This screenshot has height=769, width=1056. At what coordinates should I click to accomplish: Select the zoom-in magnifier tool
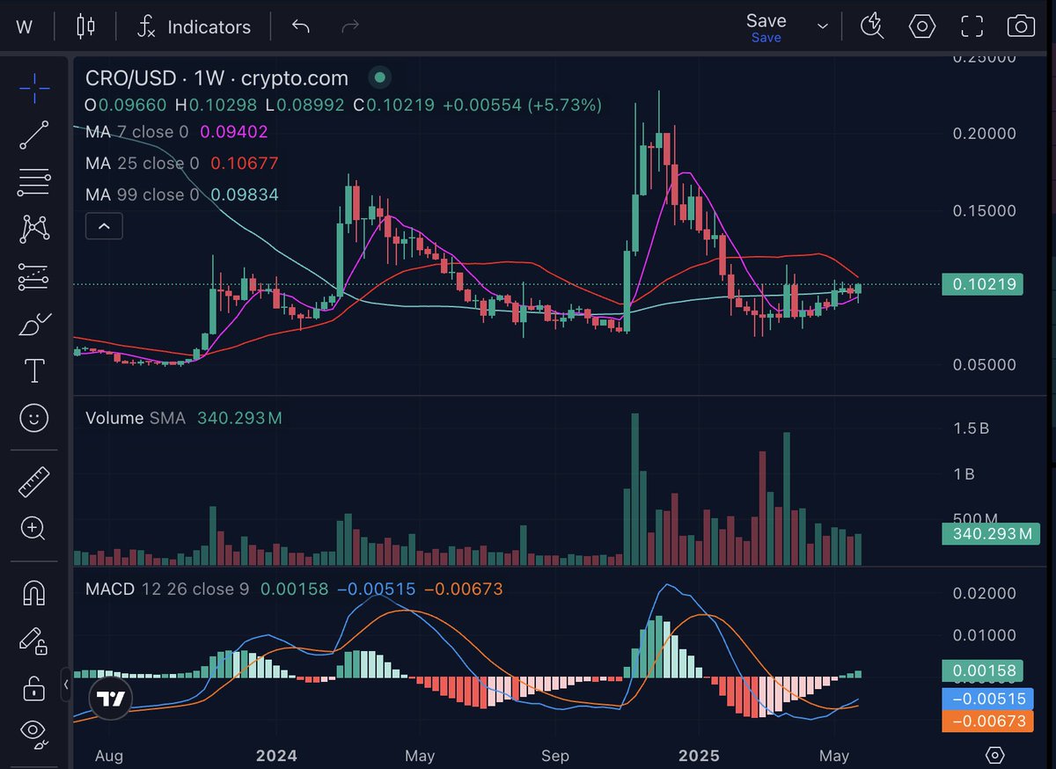[33, 529]
